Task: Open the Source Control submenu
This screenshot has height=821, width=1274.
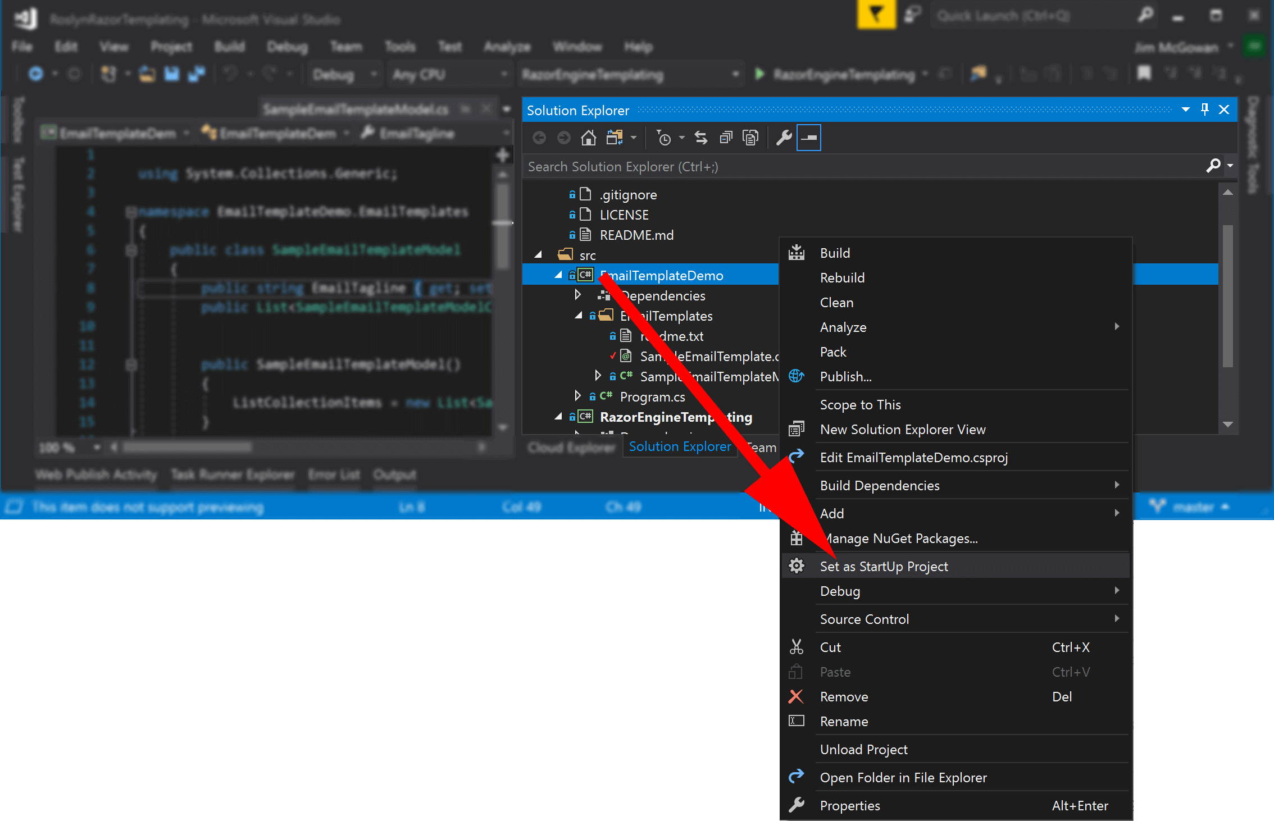Action: [x=956, y=619]
